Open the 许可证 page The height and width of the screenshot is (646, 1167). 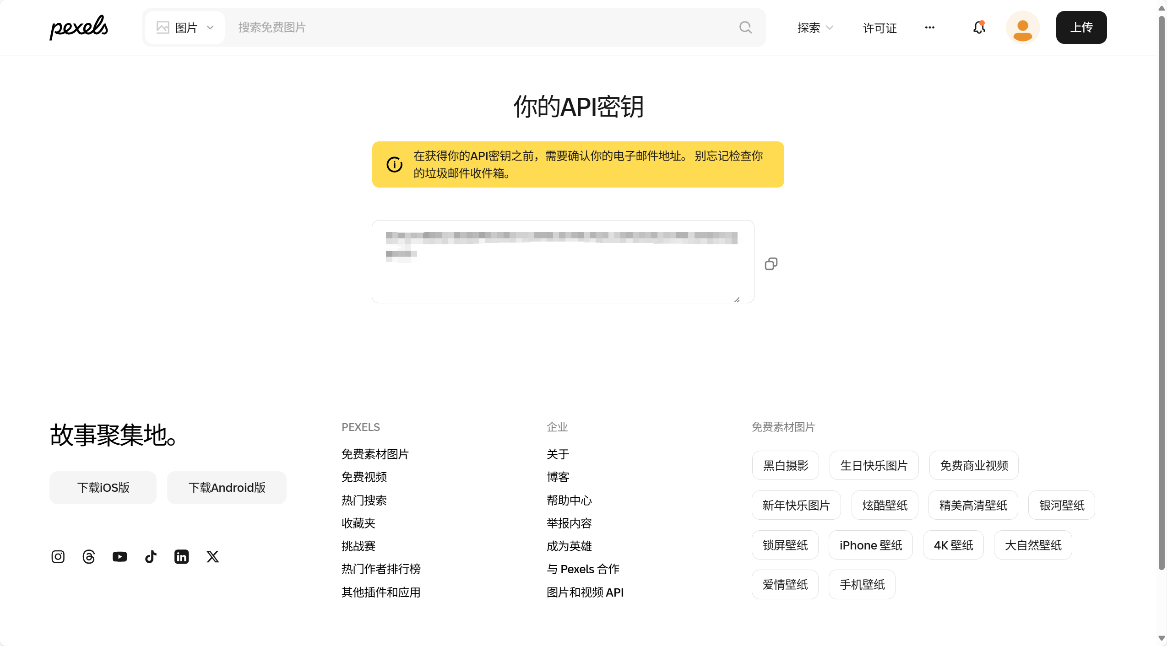pyautogui.click(x=879, y=28)
